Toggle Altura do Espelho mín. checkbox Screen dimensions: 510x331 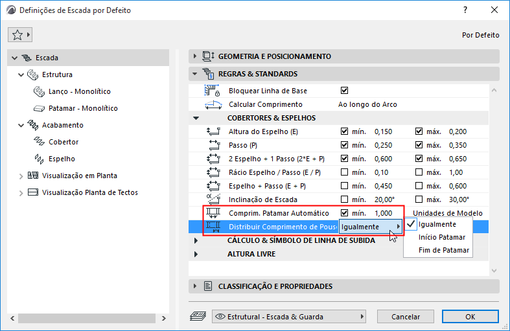point(345,131)
